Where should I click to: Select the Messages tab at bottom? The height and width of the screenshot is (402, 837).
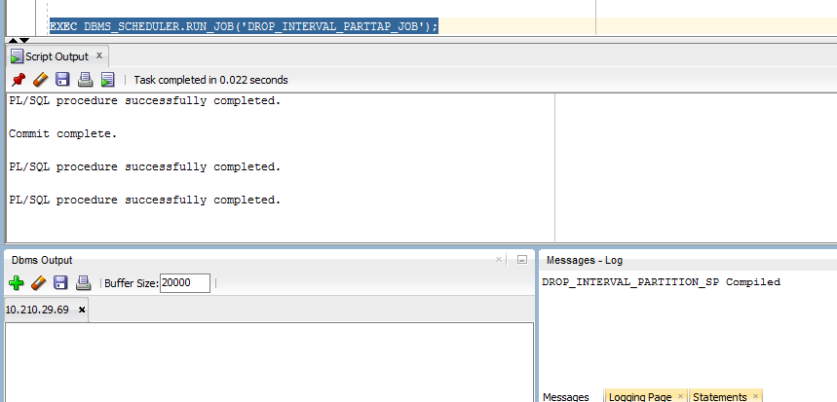coord(565,397)
